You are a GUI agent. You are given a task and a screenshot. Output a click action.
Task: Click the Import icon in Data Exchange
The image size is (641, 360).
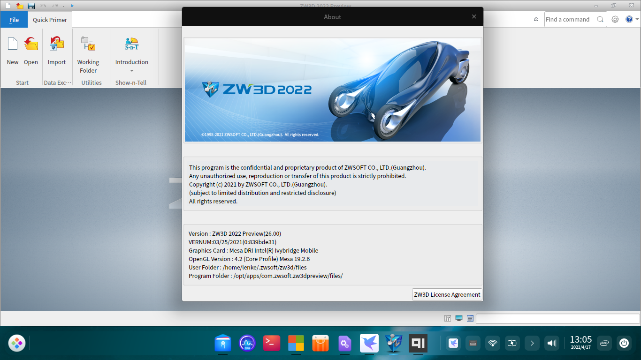[x=57, y=45]
